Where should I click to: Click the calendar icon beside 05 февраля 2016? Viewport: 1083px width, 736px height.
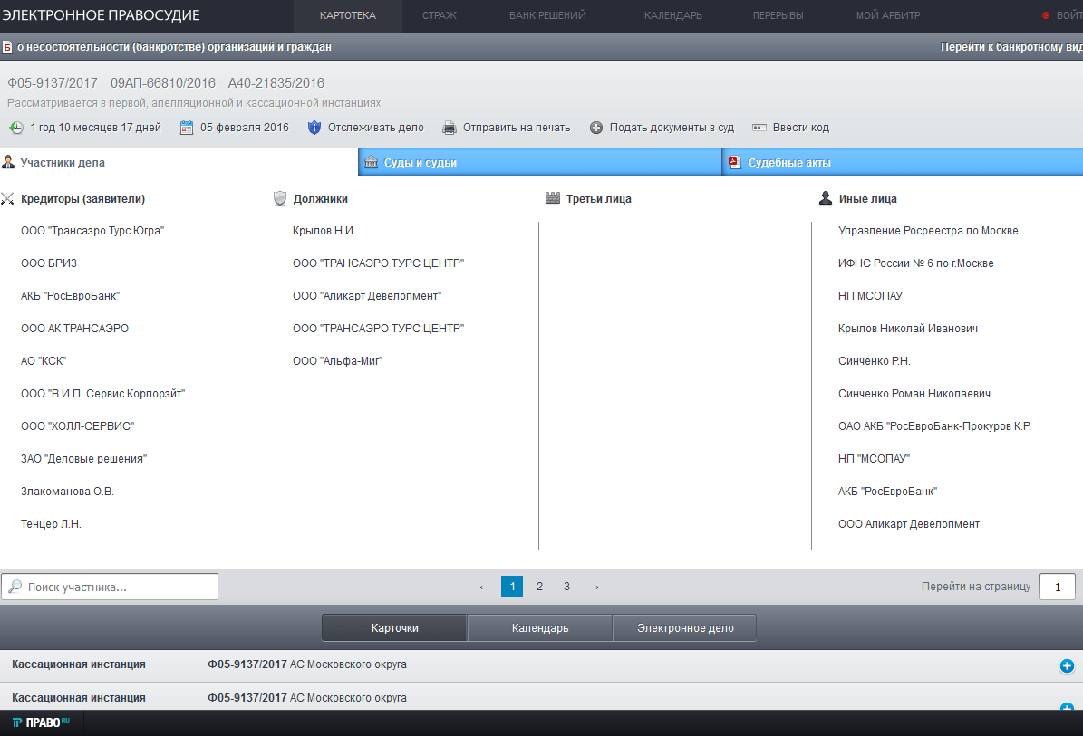(x=187, y=128)
